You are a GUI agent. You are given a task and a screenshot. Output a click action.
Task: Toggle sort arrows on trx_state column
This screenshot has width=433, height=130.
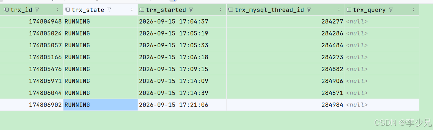(132, 10)
